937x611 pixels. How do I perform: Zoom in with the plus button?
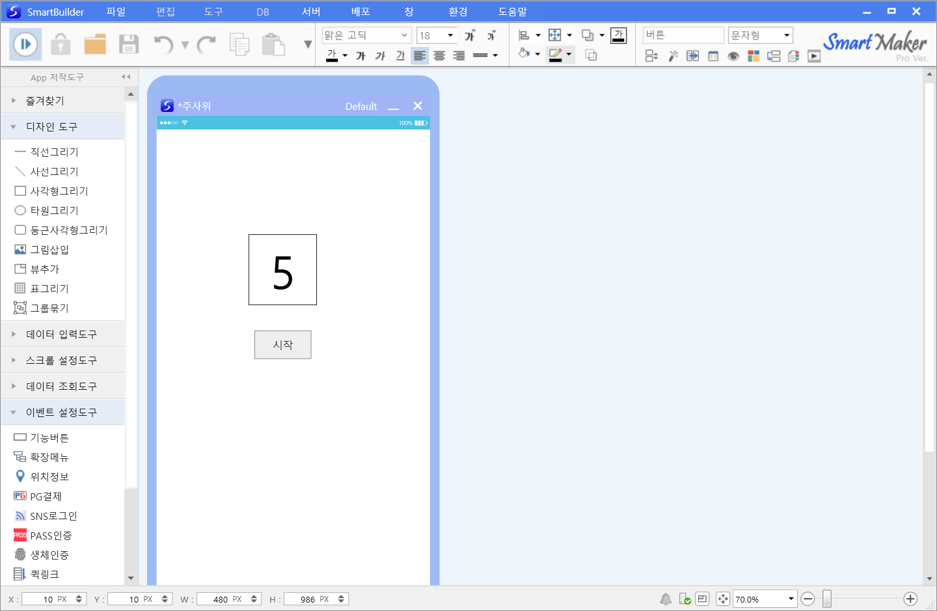tap(910, 599)
